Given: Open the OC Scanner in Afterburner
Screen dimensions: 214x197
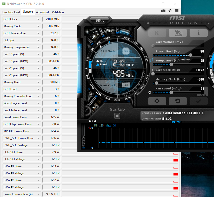Looking at the screenshot, I should point(99,20).
